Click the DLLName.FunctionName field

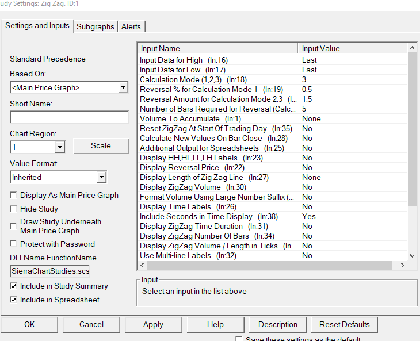pyautogui.click(x=50, y=271)
